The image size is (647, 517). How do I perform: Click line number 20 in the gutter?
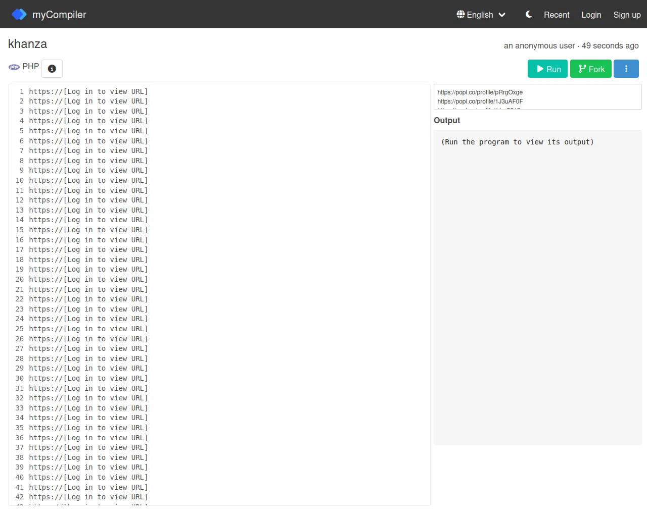click(x=20, y=279)
